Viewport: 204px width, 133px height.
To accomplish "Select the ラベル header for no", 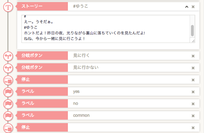I will tap(43, 103).
